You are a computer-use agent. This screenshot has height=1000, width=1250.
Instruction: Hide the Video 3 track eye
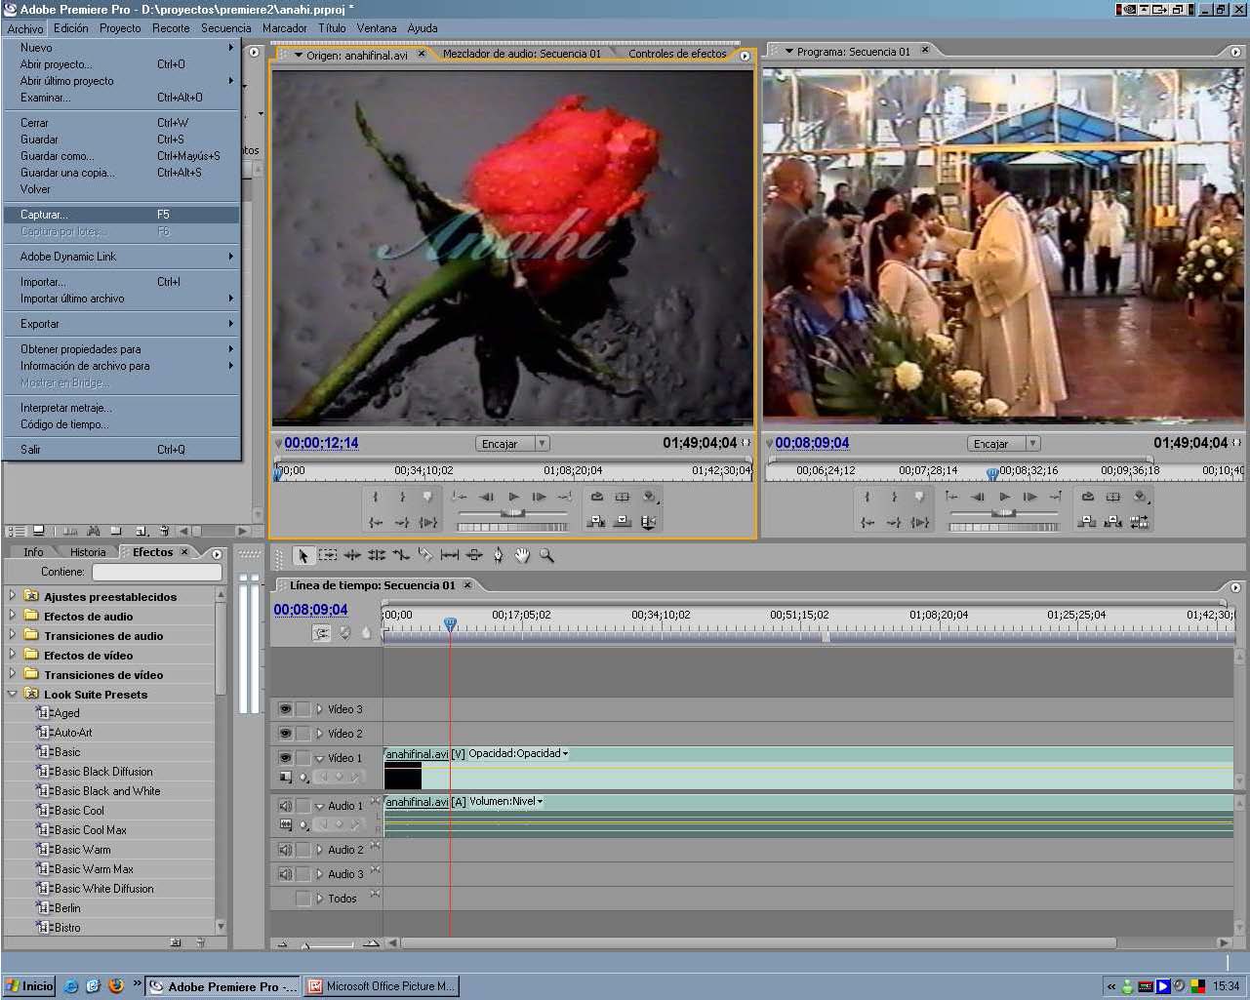click(285, 709)
